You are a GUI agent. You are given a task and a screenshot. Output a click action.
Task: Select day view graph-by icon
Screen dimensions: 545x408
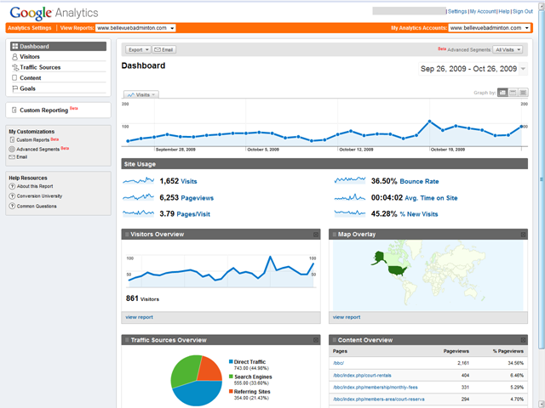pyautogui.click(x=502, y=93)
